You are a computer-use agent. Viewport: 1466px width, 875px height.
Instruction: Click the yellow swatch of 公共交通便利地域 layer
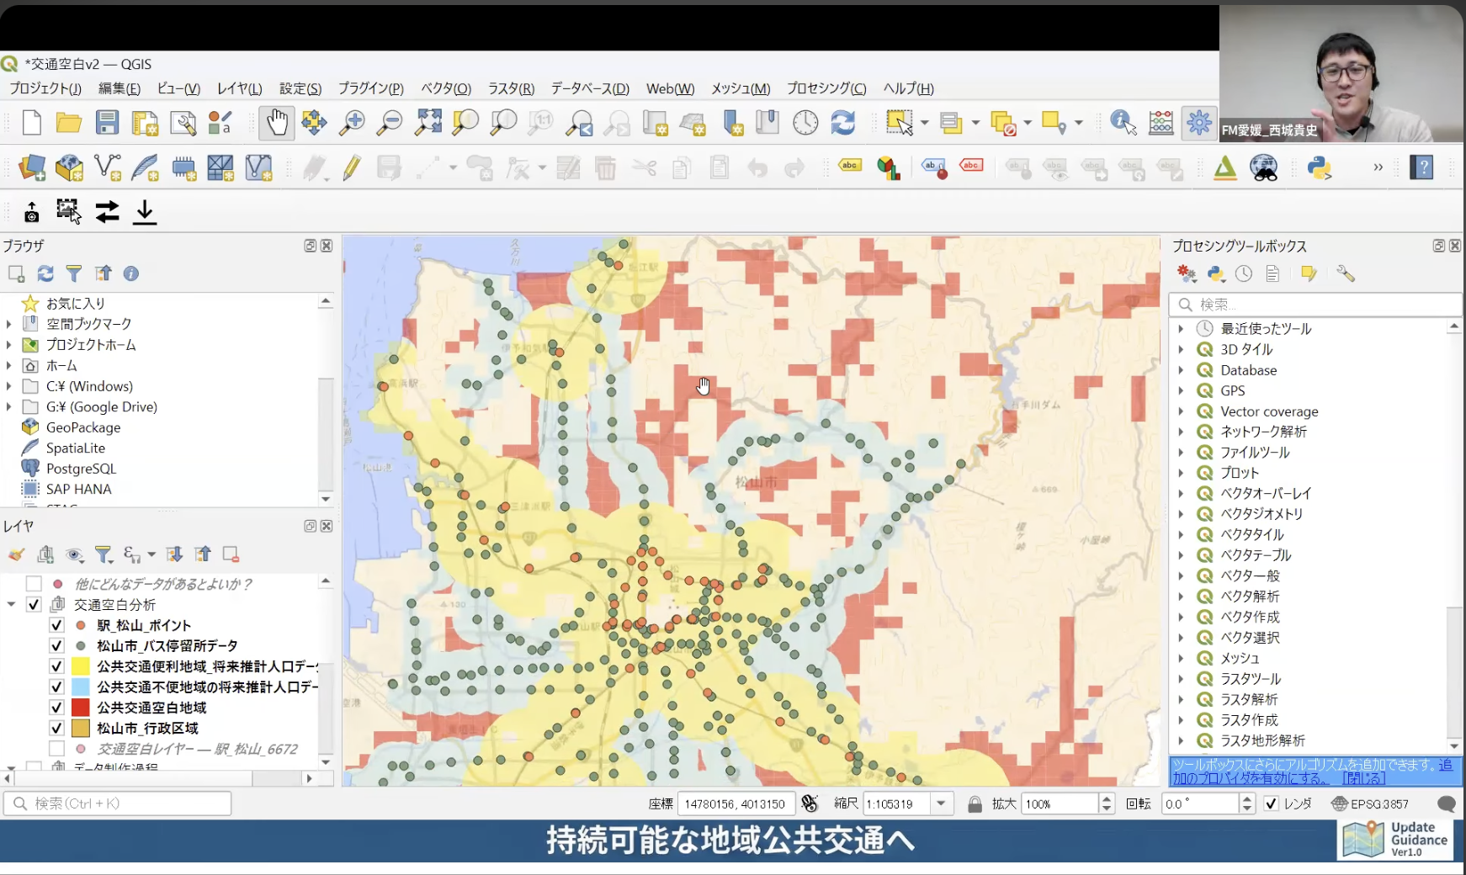80,666
